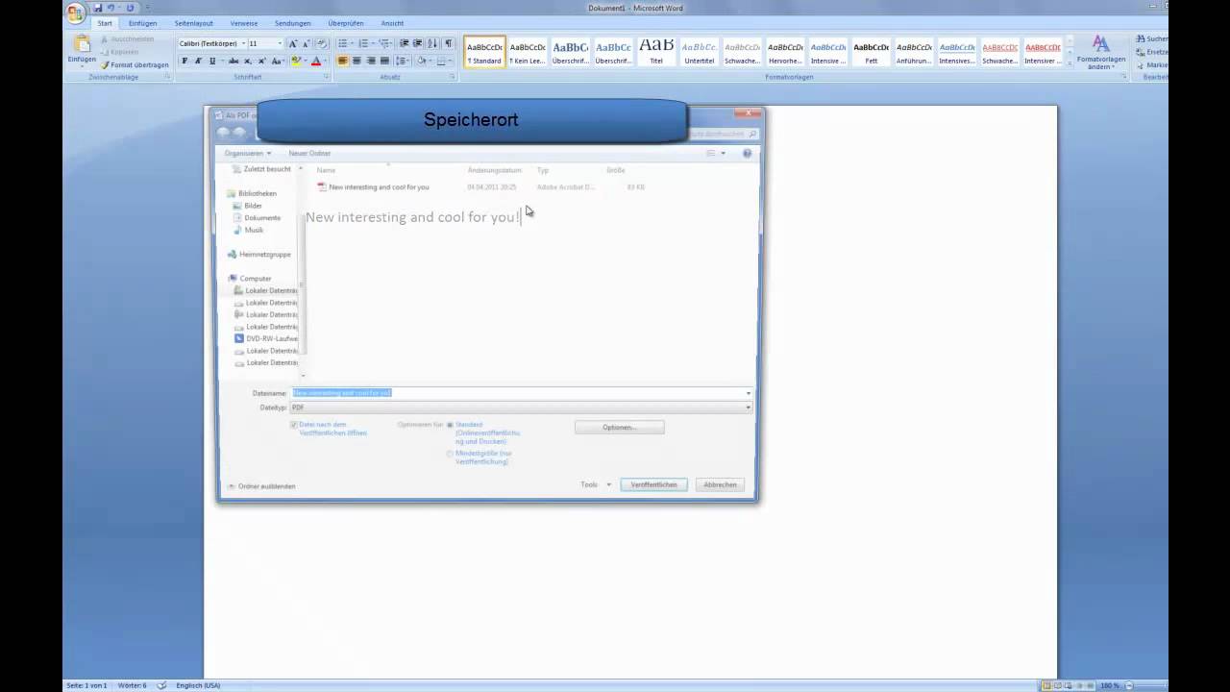The width and height of the screenshot is (1230, 692).
Task: Open text highlight color swatch
Action: point(297,61)
